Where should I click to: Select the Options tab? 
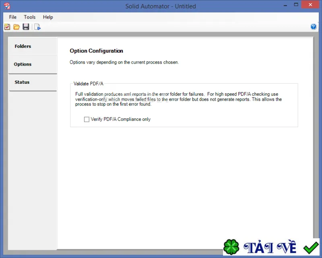point(33,64)
